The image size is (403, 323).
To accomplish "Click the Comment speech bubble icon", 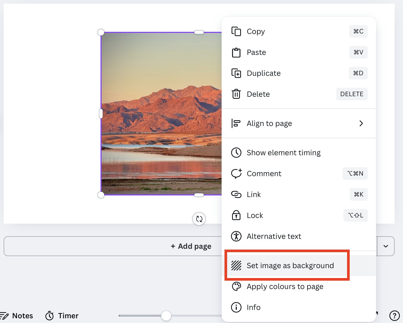I will point(236,174).
